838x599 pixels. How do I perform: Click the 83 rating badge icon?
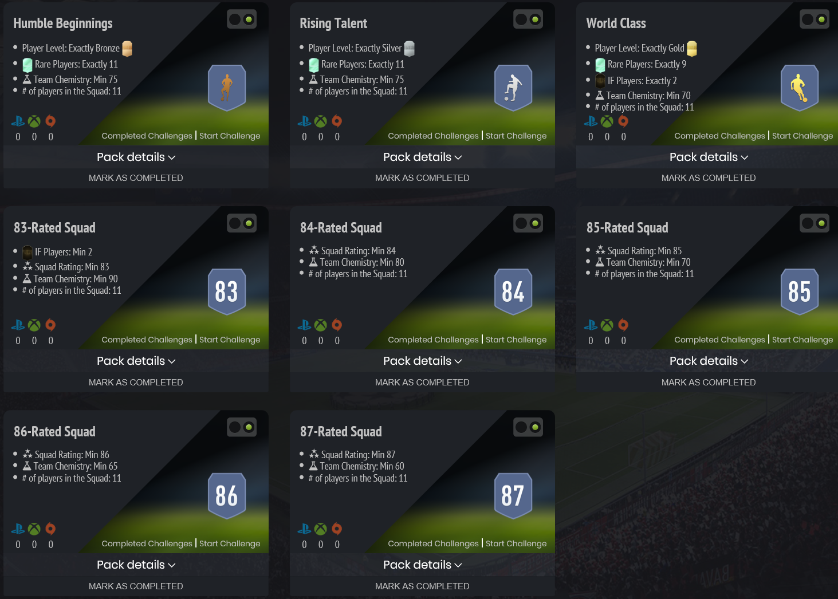pyautogui.click(x=227, y=291)
